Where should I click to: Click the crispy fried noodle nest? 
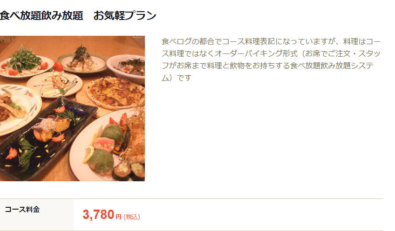coord(135,136)
